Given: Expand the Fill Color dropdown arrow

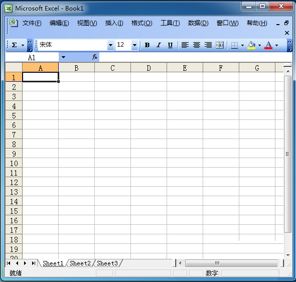Looking at the screenshot, I should pos(259,45).
